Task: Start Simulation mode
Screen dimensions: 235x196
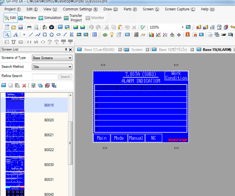Action: pyautogui.click(x=50, y=18)
